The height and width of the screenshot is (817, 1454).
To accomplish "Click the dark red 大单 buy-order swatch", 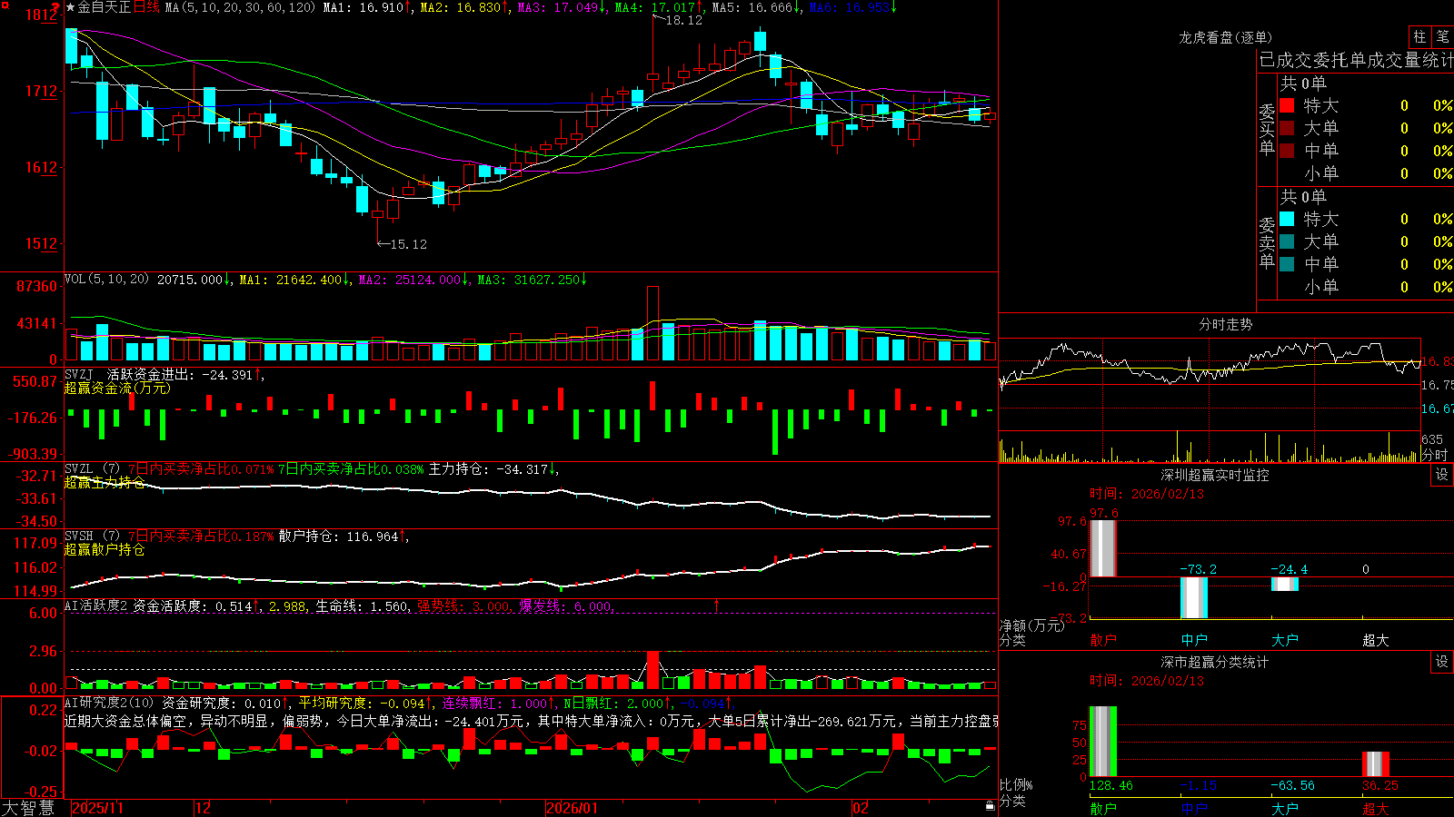I will (x=1287, y=128).
